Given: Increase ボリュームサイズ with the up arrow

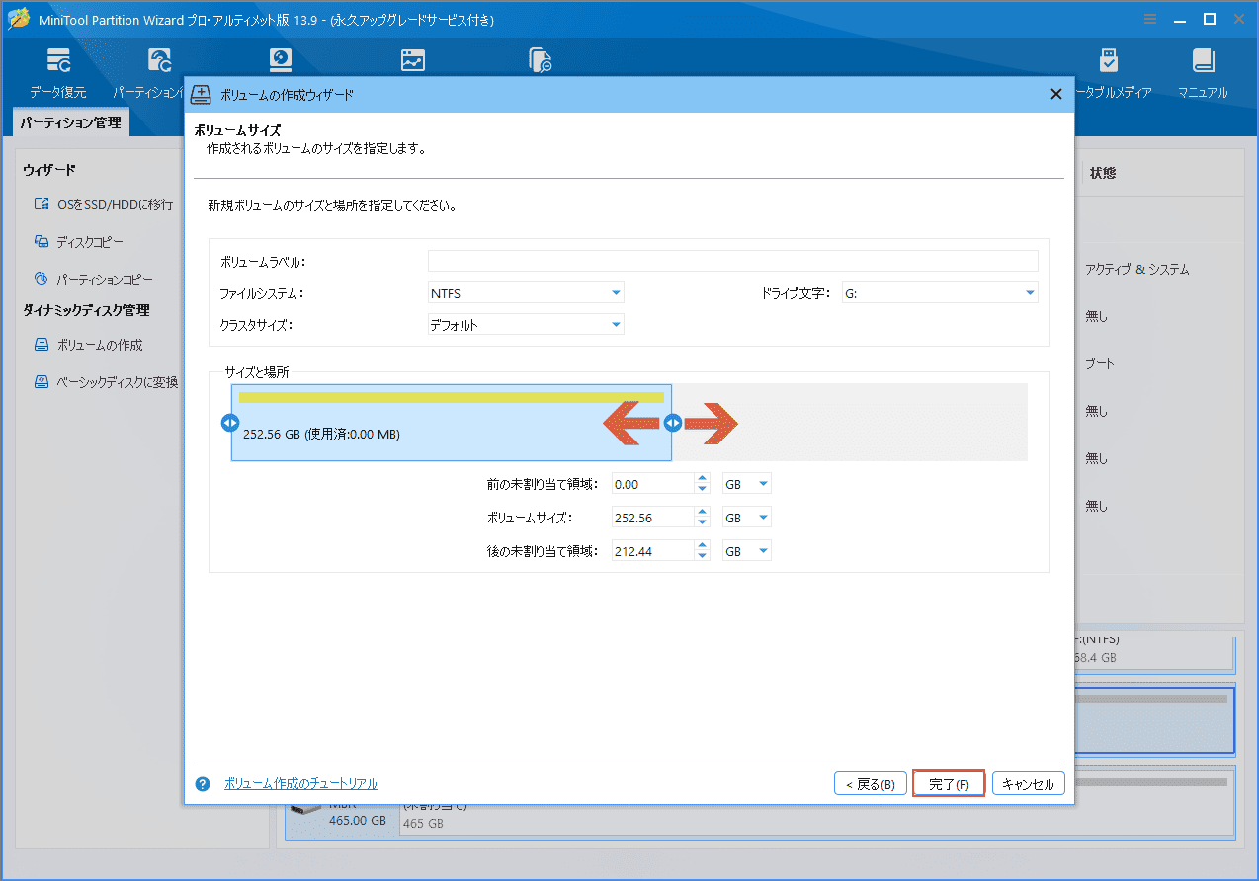Looking at the screenshot, I should coord(702,513).
